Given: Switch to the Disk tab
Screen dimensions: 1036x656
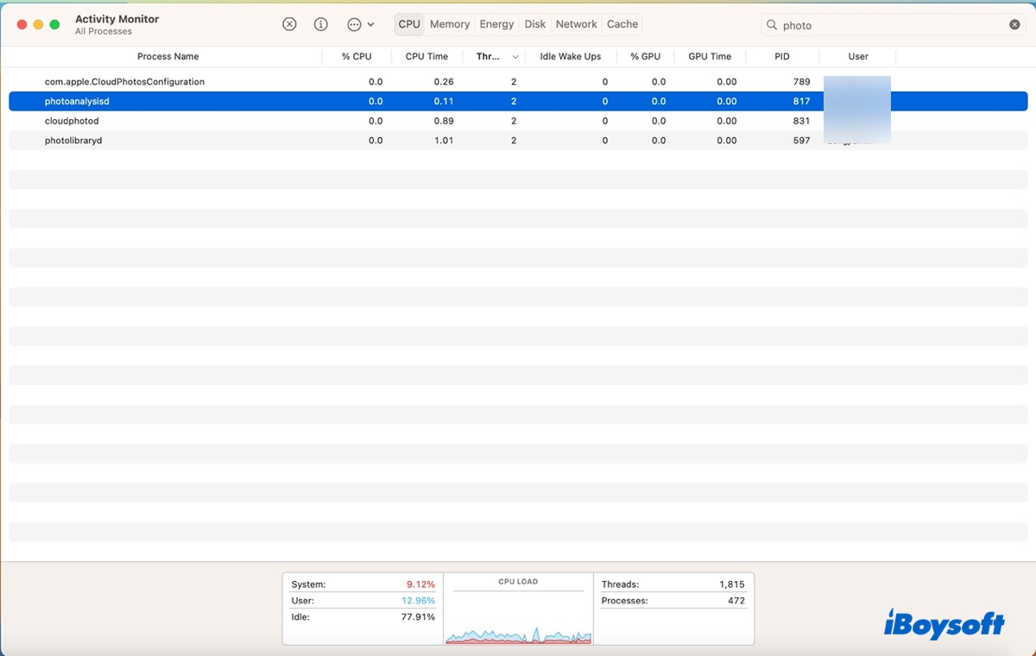Looking at the screenshot, I should click(x=535, y=24).
